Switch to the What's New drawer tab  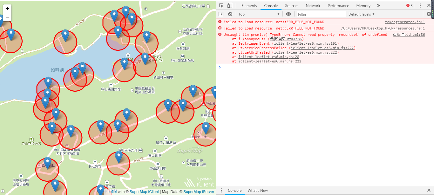[258, 191]
